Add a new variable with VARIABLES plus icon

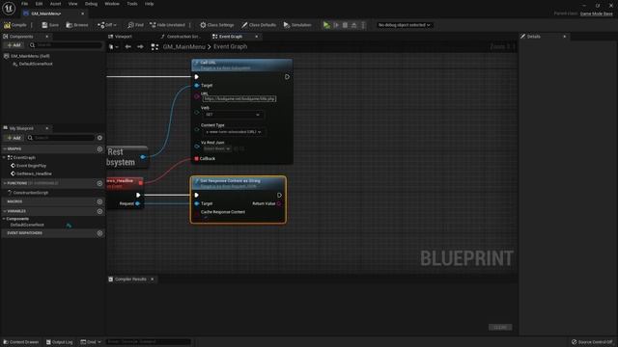coord(99,211)
